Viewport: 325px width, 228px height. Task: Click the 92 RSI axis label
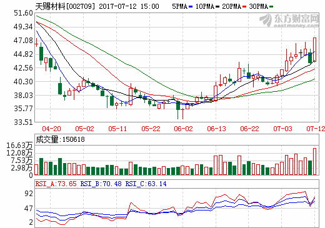[x=29, y=194]
